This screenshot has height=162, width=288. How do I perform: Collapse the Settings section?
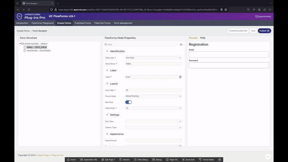click(x=107, y=115)
